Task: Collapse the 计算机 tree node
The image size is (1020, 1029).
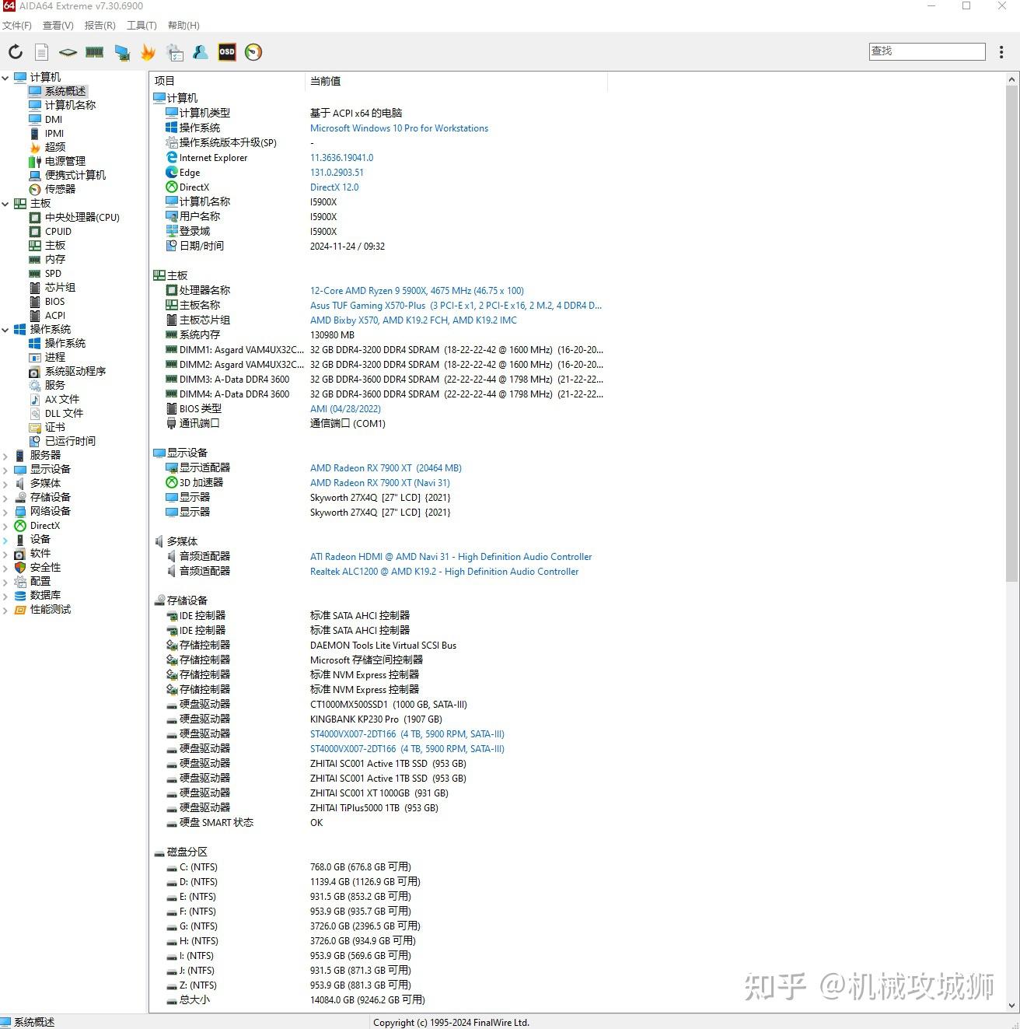Action: [x=5, y=78]
